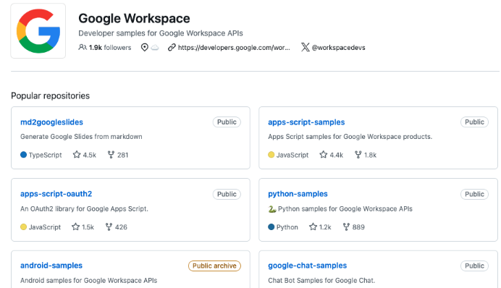The image size is (501, 288).
Task: Click Public archive badge on android-samples
Action: click(x=214, y=266)
